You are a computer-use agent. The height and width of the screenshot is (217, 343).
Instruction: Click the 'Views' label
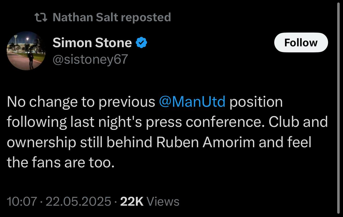coord(163,202)
